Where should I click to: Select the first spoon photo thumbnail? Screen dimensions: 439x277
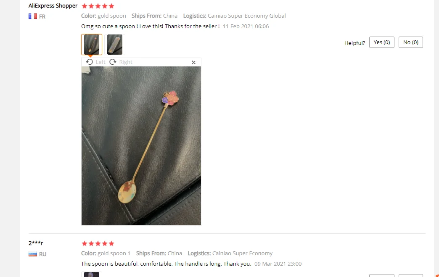coord(92,45)
